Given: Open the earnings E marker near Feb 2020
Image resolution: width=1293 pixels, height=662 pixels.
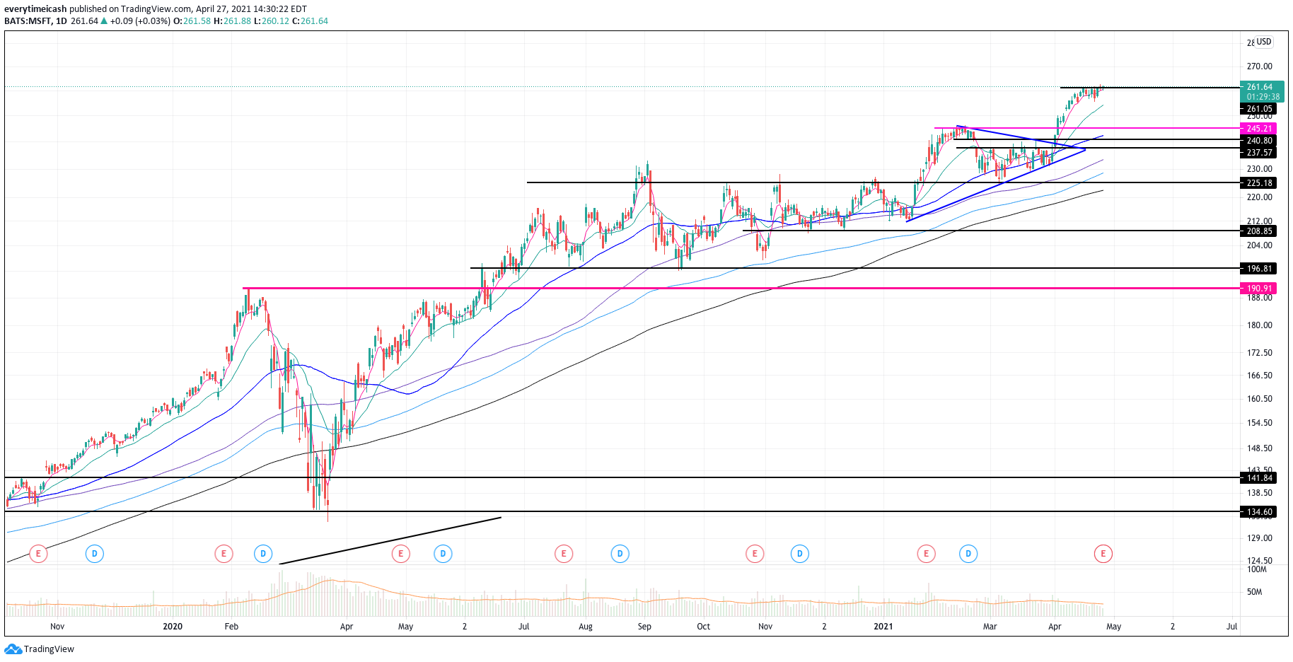Looking at the screenshot, I should click(x=224, y=554).
